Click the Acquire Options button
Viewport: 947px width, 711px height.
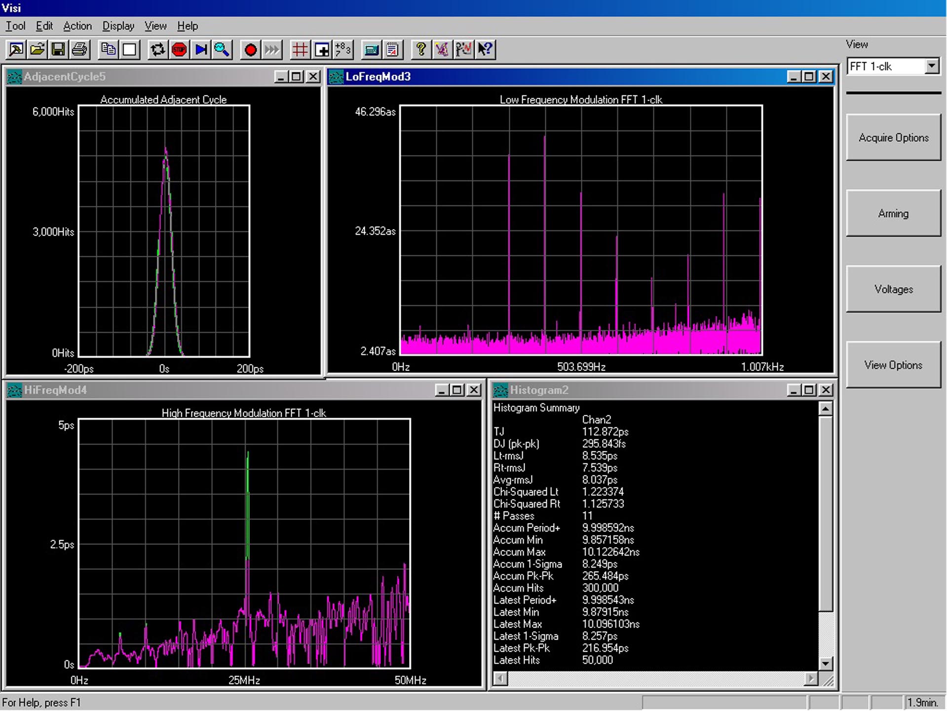click(x=893, y=137)
